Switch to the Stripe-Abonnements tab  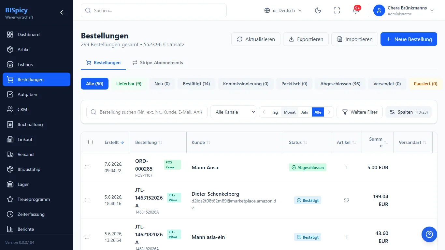click(x=158, y=62)
